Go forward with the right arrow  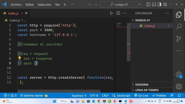tap(96, 5)
